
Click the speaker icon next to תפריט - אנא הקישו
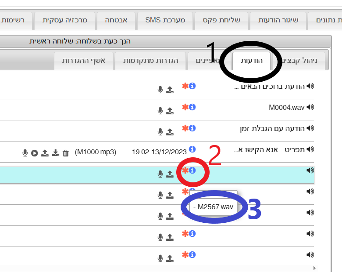point(310,149)
